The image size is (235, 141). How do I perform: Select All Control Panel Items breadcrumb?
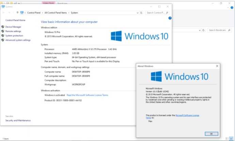coord(57,13)
